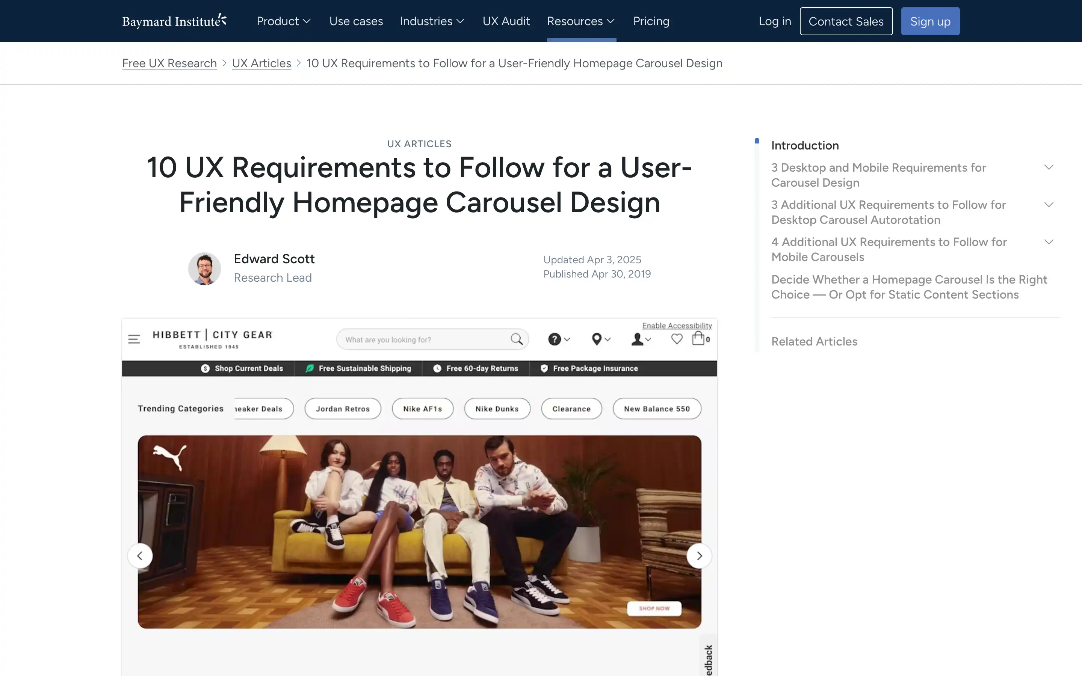Viewport: 1082px width, 676px height.
Task: Click the 'Research Lead' text
Action: [273, 278]
